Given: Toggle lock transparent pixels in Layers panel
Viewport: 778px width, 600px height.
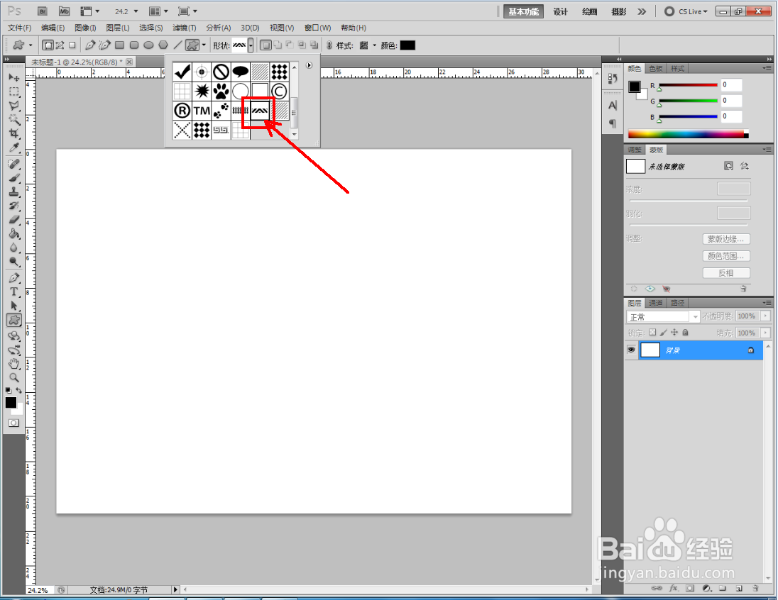Looking at the screenshot, I should click(652, 332).
